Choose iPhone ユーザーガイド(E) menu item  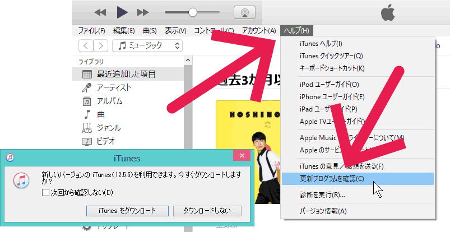(x=358, y=97)
